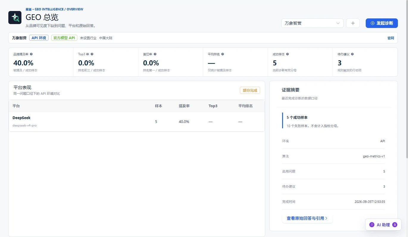Viewport: 408px width, 237px height.
Task: Click the 平台 column header
Action: [x=16, y=106]
